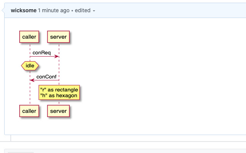
Task: Click the 'edited' label in comment header
Action: pos(83,10)
